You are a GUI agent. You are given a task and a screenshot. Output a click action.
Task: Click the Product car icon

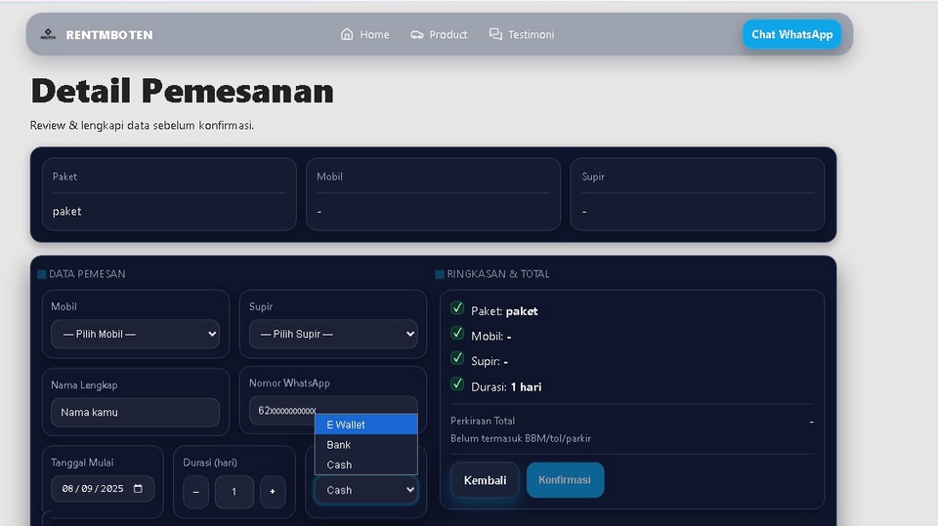point(417,34)
